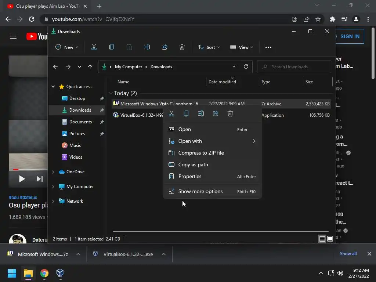Viewport: 376px width, 282px height.
Task: Bookmark this page with the star icon
Action: tap(318, 19)
